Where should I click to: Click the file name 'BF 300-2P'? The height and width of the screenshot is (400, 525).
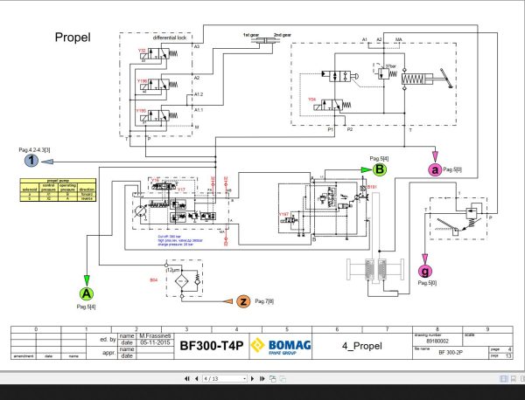coord(451,352)
